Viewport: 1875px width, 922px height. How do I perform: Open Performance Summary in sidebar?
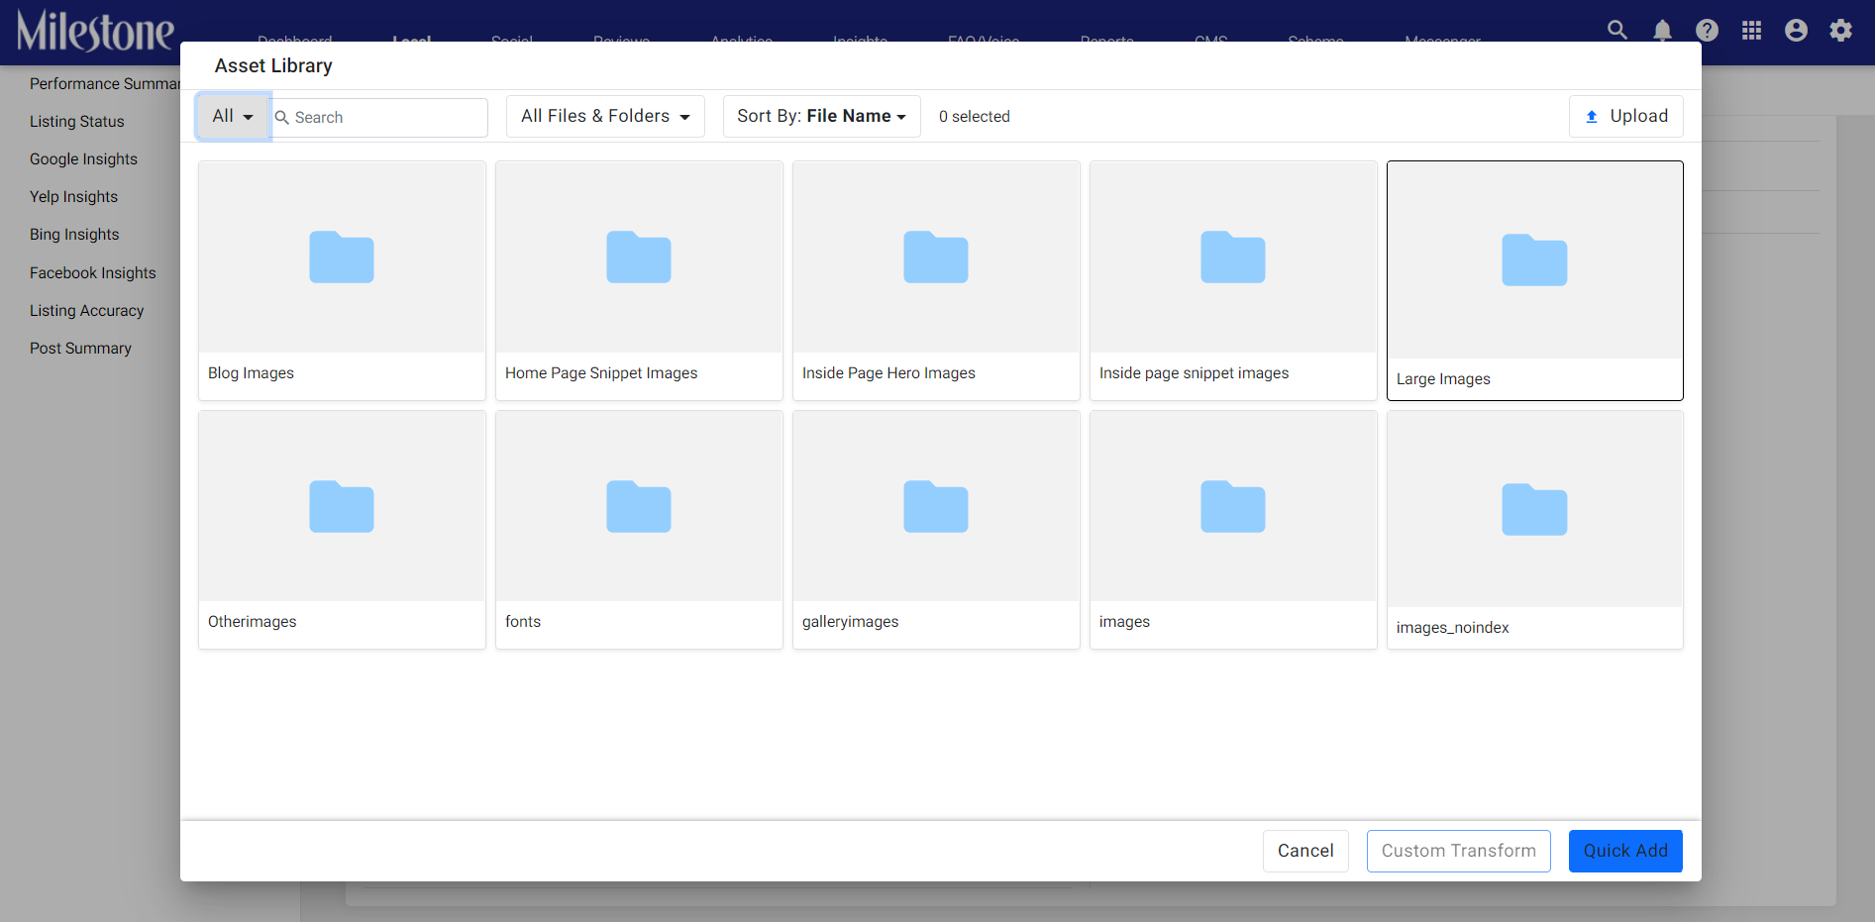(105, 84)
